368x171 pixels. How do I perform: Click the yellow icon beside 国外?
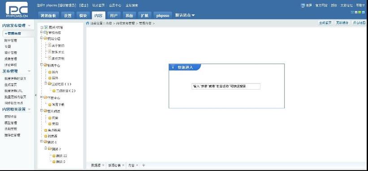[49, 78]
